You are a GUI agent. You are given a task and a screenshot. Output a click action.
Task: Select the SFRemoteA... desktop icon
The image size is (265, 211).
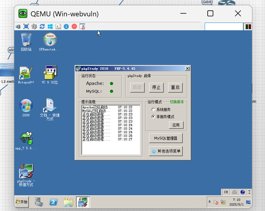[50, 42]
